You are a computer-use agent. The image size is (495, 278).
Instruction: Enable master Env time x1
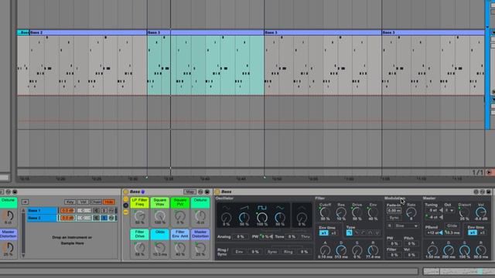pyautogui.click(x=473, y=232)
